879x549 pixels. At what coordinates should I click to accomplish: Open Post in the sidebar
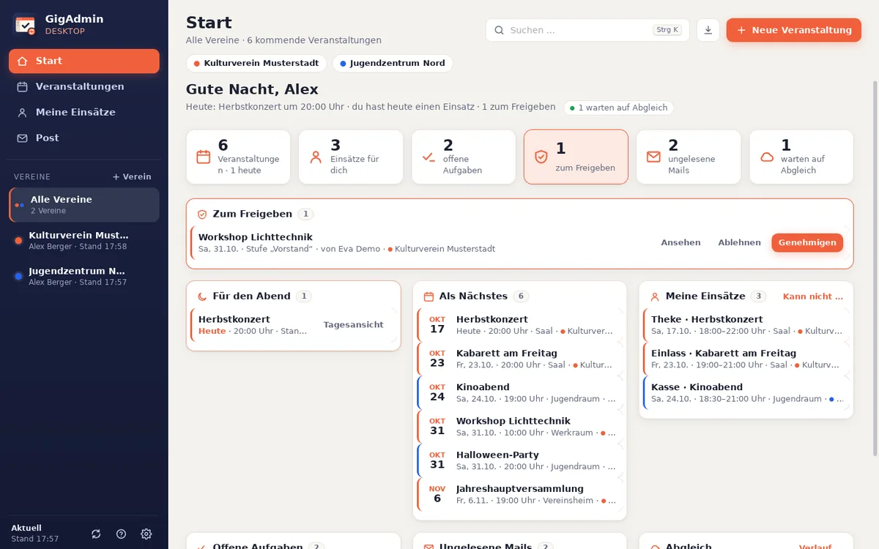point(84,138)
